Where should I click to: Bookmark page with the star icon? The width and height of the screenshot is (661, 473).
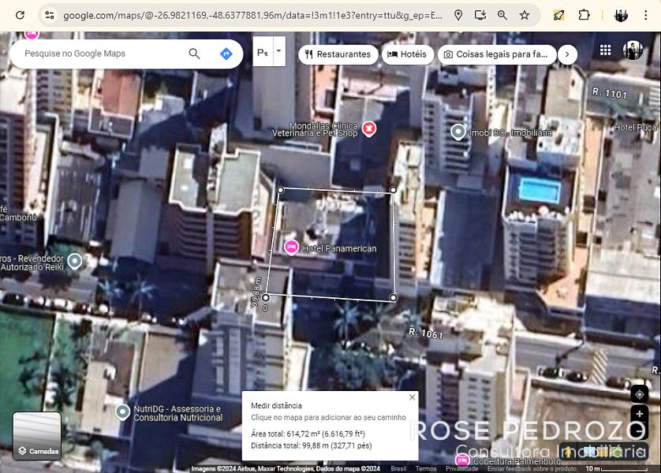(x=525, y=15)
